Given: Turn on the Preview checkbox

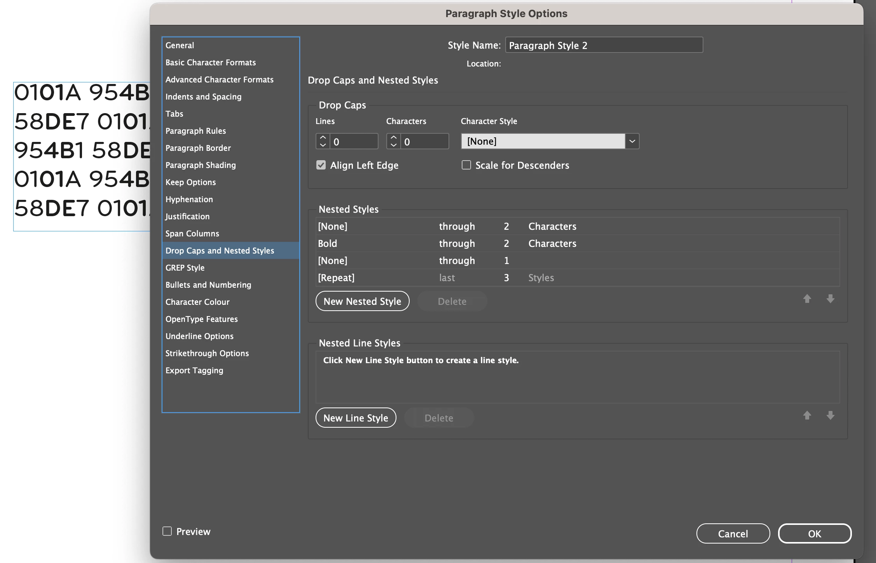Looking at the screenshot, I should (x=167, y=531).
